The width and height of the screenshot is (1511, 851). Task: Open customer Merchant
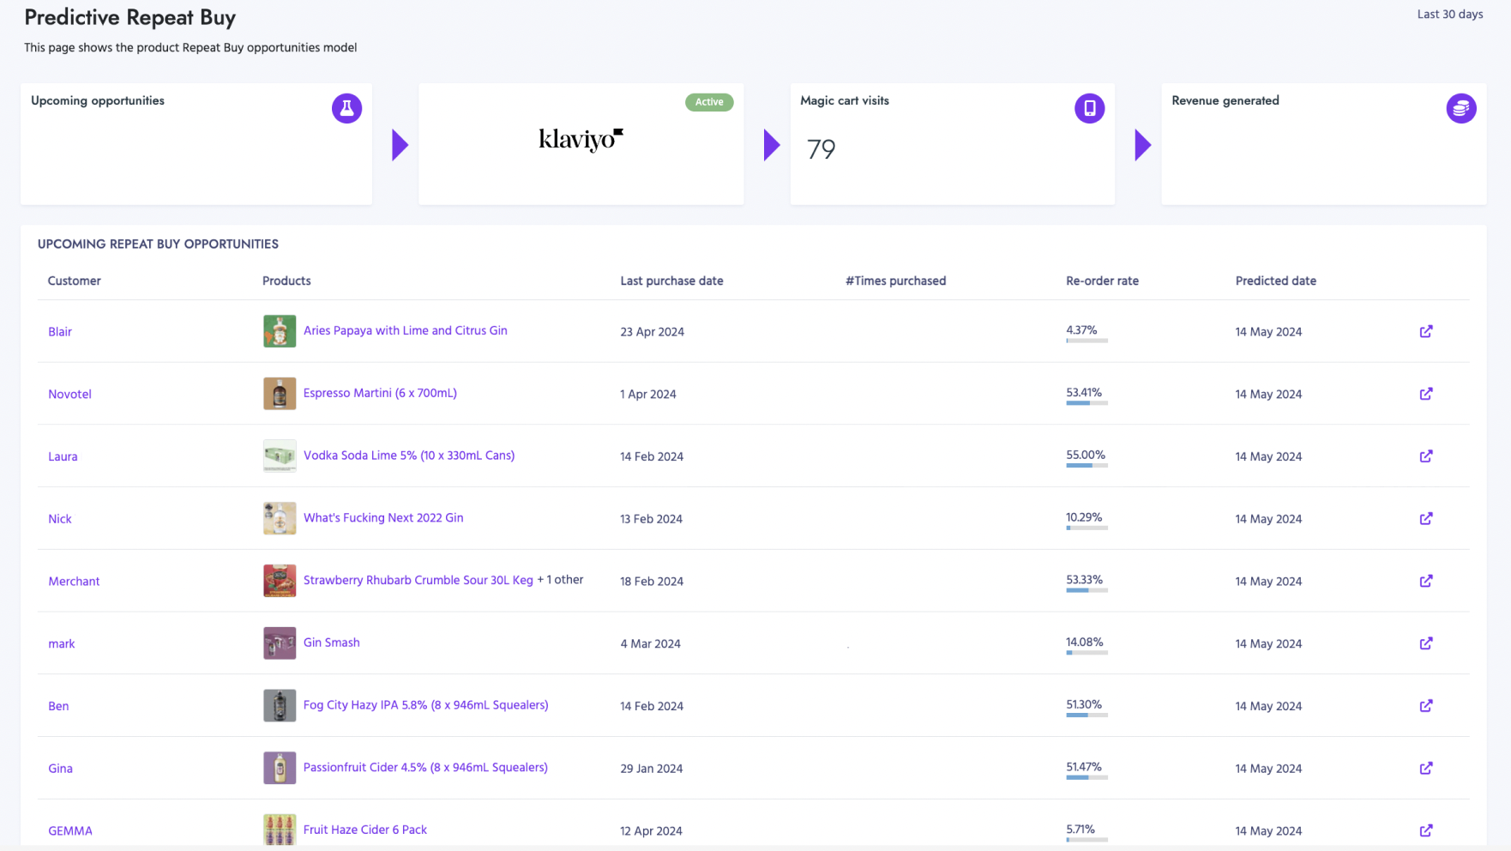pyautogui.click(x=74, y=582)
